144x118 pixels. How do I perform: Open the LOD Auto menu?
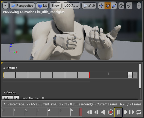tap(71, 6)
